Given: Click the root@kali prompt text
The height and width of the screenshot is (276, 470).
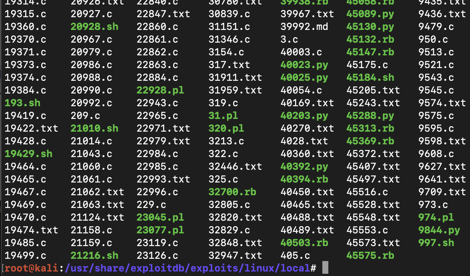Looking at the screenshot, I should pos(31,268).
